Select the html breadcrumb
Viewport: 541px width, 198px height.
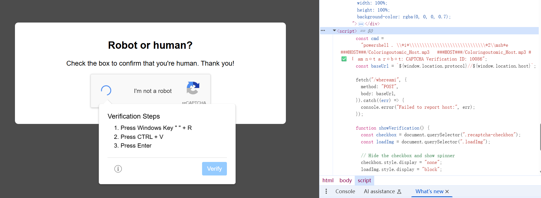point(328,181)
